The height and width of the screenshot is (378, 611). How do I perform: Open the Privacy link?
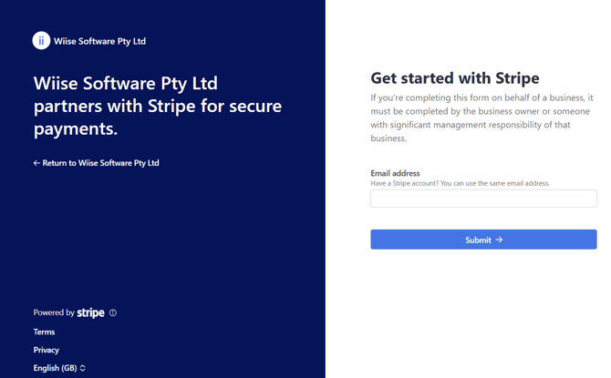click(x=47, y=350)
